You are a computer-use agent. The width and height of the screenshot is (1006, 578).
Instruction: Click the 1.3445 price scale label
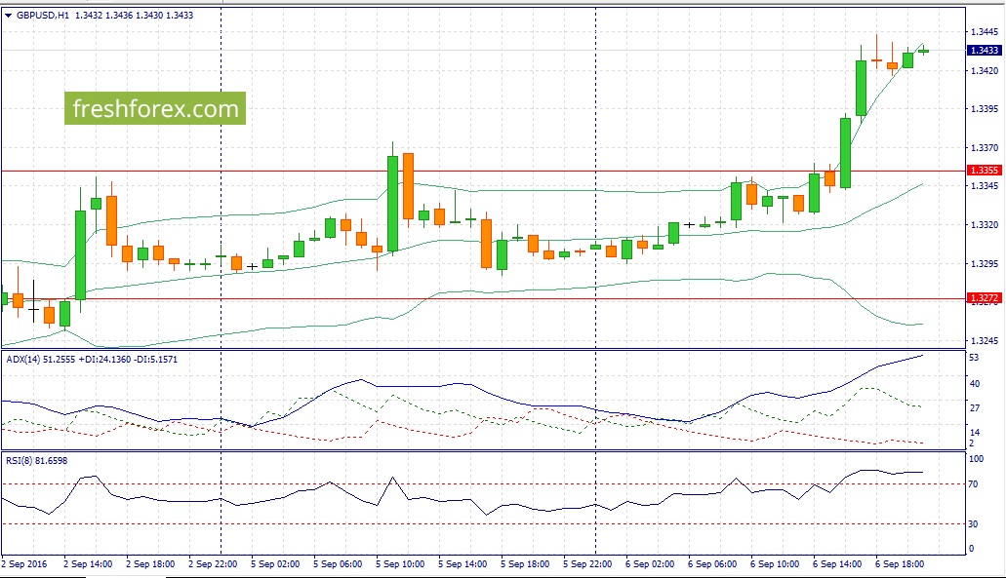[985, 32]
